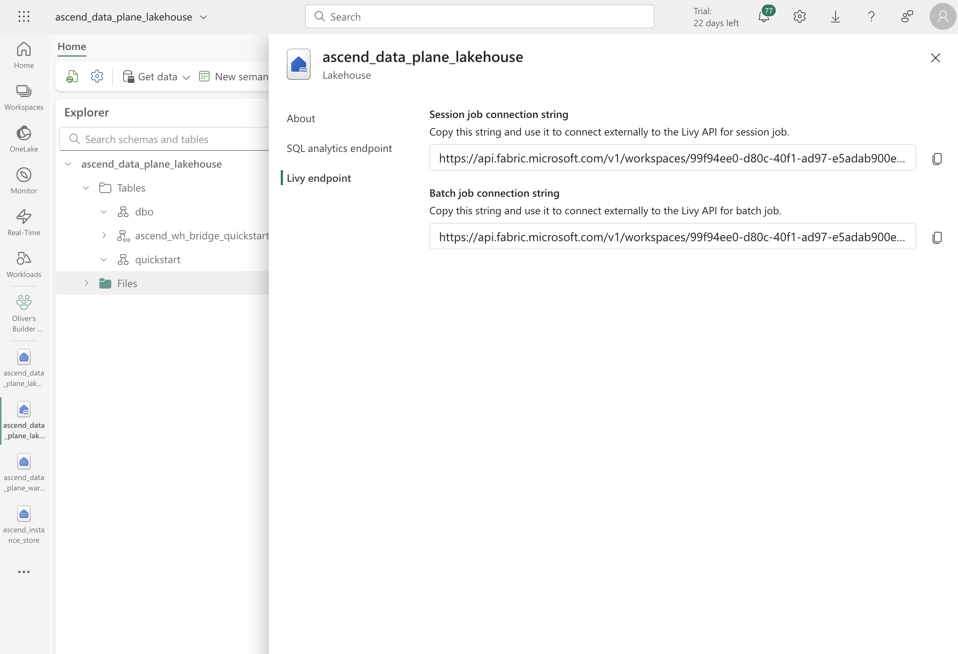This screenshot has height=654, width=958.
Task: Select the Files folder label
Action: (127, 283)
